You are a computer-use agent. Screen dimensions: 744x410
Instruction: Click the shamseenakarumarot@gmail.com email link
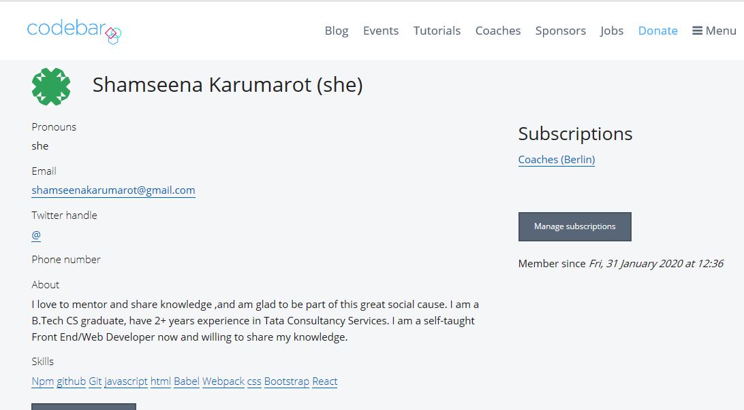[113, 190]
